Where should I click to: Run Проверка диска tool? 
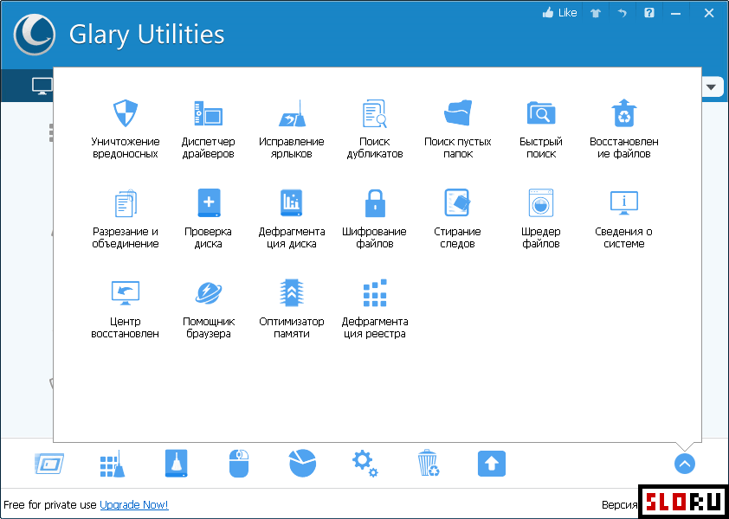pos(209,218)
